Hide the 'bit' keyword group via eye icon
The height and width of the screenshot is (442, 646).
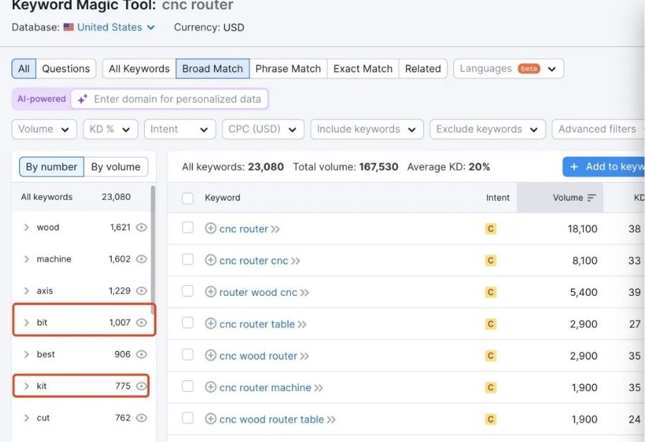click(x=142, y=323)
